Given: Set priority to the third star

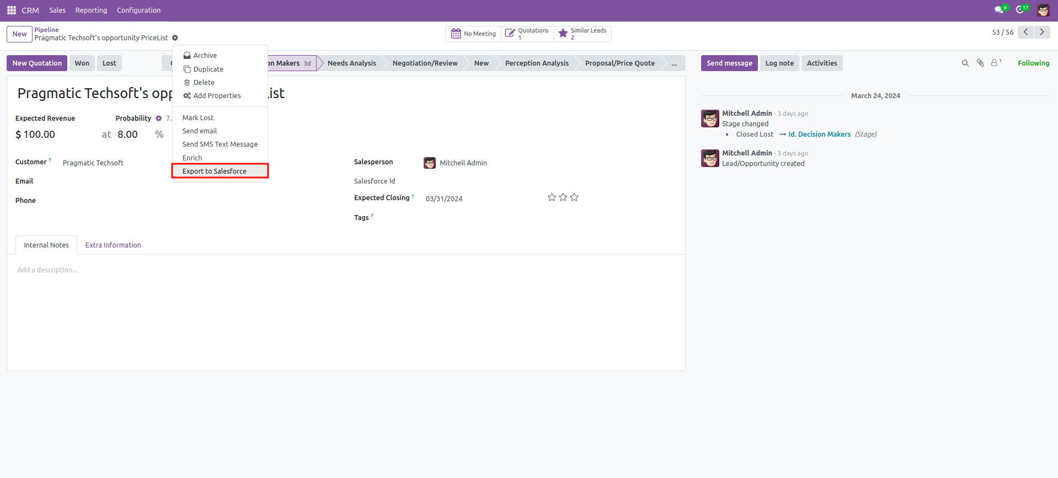Looking at the screenshot, I should pyautogui.click(x=574, y=197).
